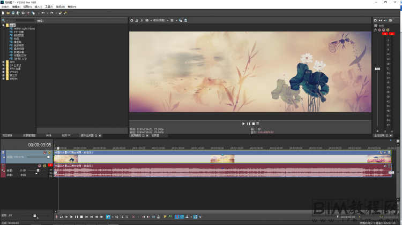402x225 pixels.
Task: Adjust the video track level slider
Action: point(48,157)
